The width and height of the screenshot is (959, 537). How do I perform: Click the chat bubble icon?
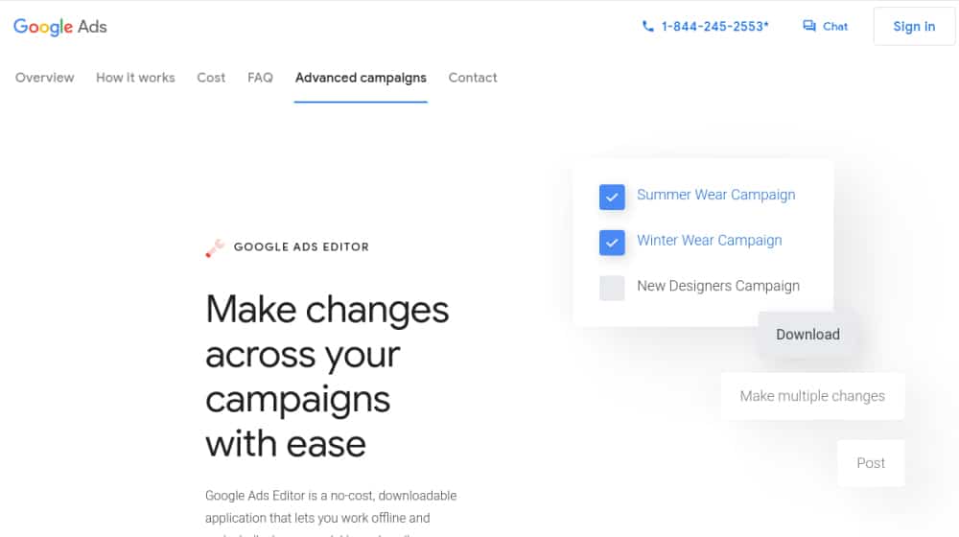pyautogui.click(x=809, y=26)
